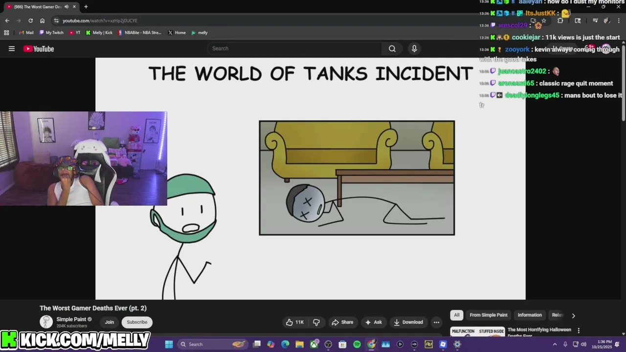Screen dimensions: 626x352
Task: Select the Information filter chip
Action: [x=530, y=315]
